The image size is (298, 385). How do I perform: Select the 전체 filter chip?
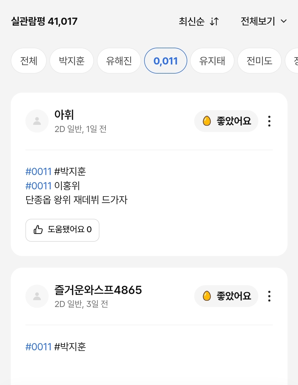[29, 61]
